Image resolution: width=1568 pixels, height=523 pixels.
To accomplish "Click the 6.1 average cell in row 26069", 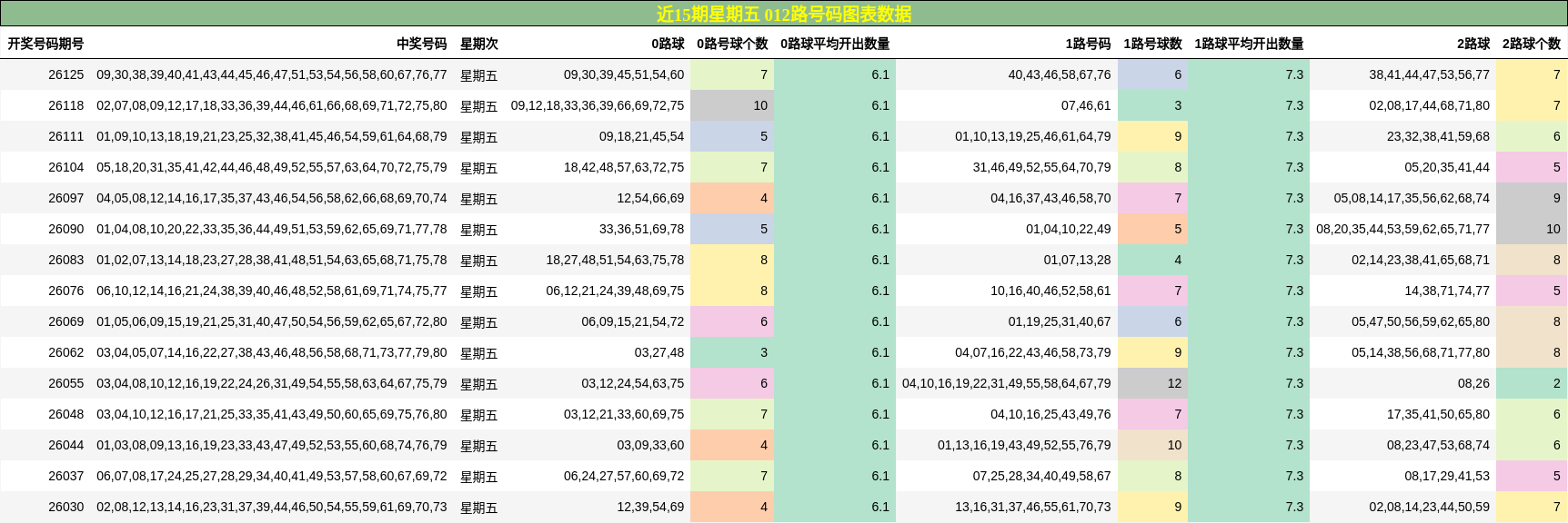I will (x=835, y=321).
